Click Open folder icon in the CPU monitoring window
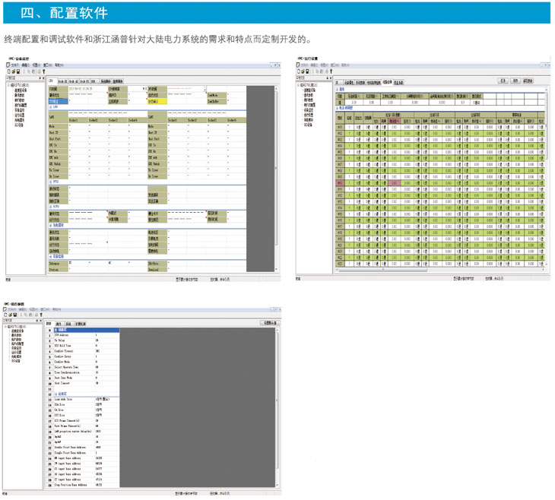Viewport: 555px width, 500px height. click(x=14, y=71)
